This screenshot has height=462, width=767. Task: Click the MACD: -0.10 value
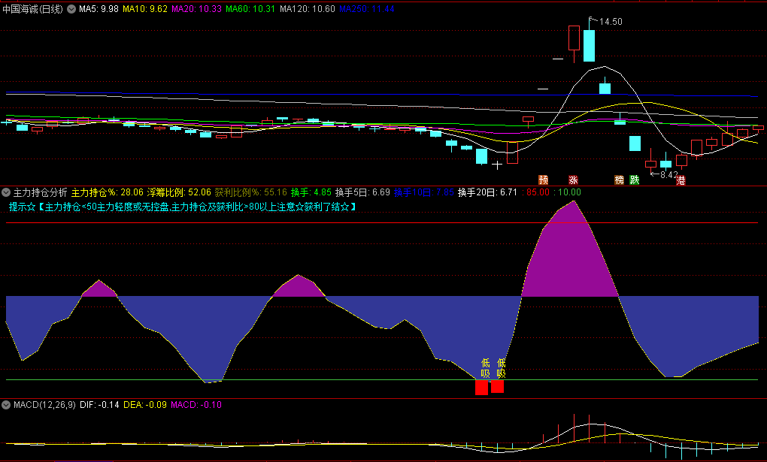196,405
